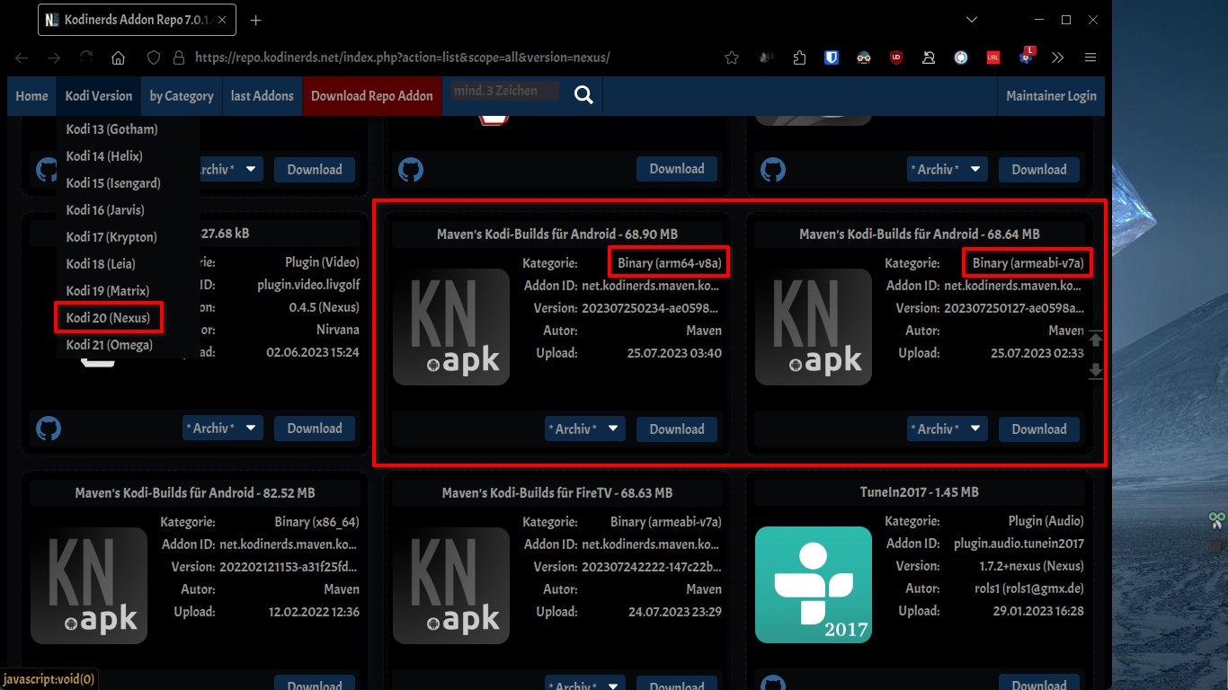Download the arm64-v8a Android build
Image resolution: width=1228 pixels, height=690 pixels.
[677, 429]
